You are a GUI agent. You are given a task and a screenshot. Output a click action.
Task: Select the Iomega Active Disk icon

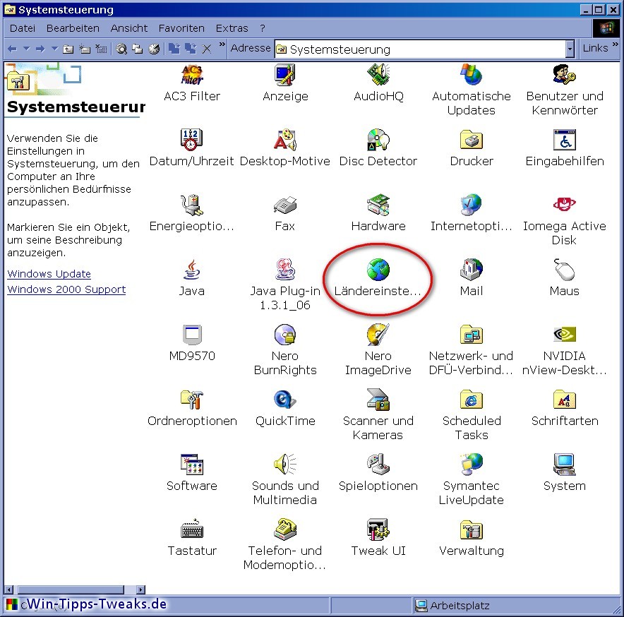pyautogui.click(x=564, y=205)
